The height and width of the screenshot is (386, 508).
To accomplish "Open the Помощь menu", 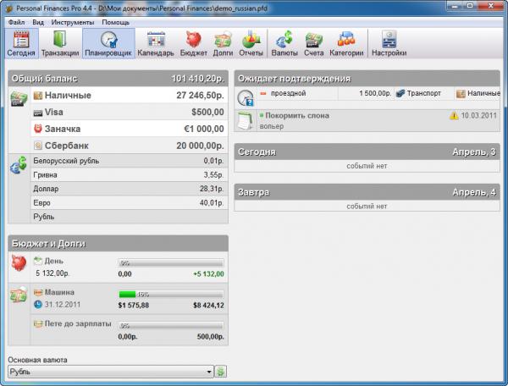I will 115,21.
